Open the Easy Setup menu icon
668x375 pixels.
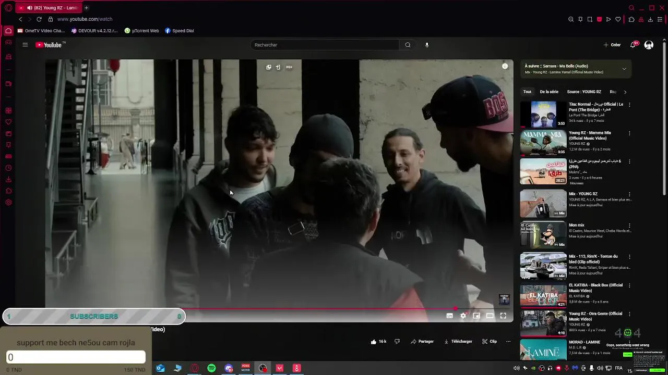tap(660, 19)
